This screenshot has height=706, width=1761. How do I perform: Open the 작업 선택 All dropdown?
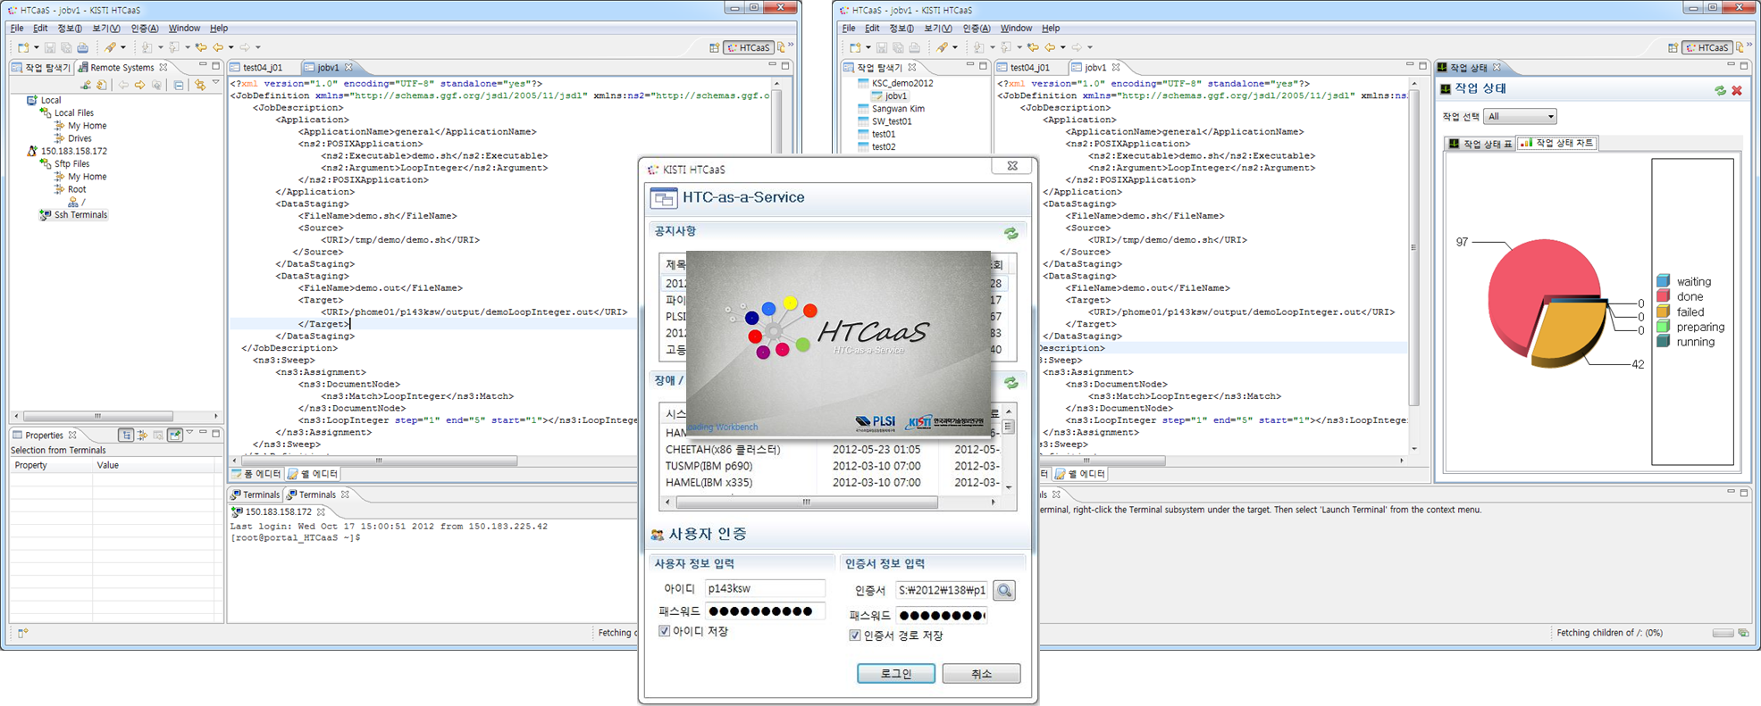point(1520,117)
